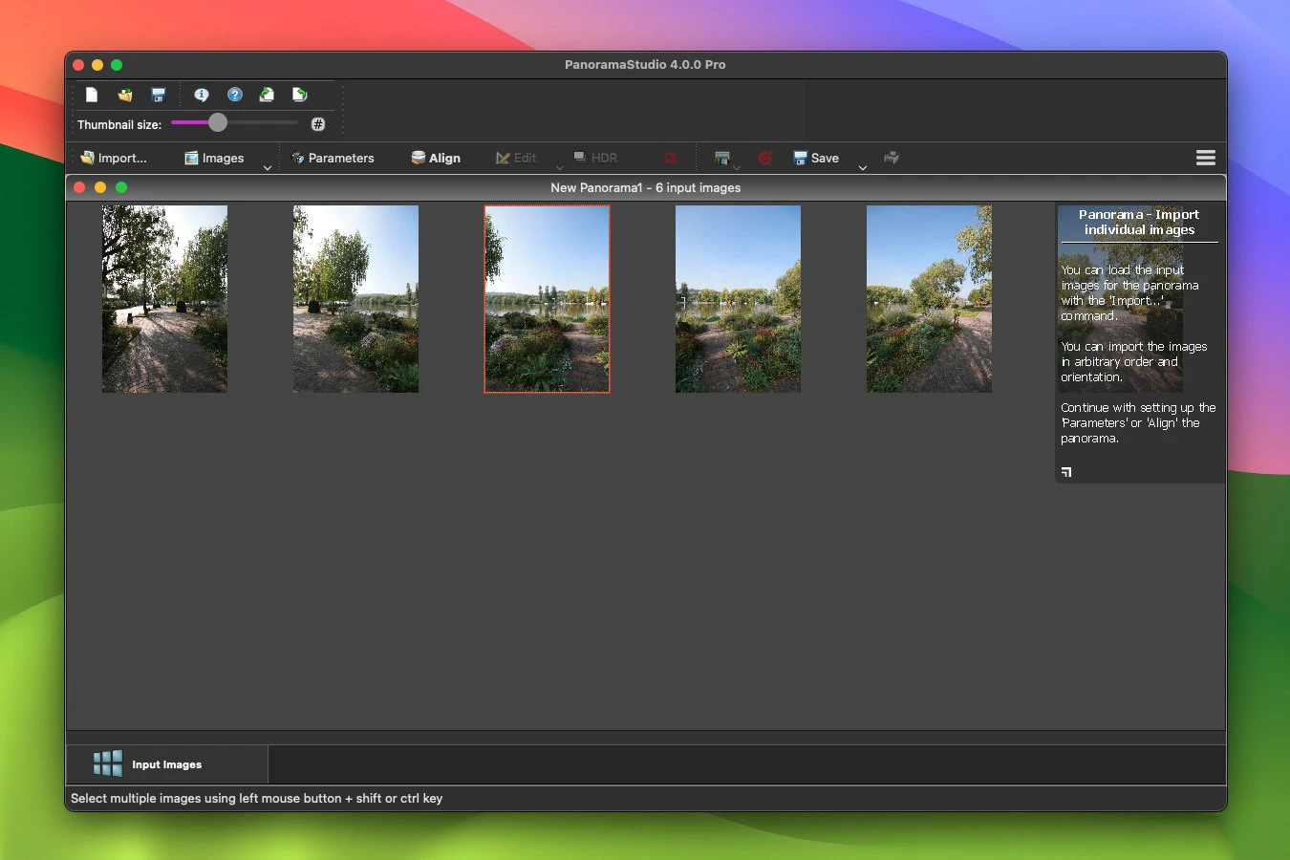1290x860 pixels.
Task: Open the Save options dropdown arrow
Action: (863, 168)
